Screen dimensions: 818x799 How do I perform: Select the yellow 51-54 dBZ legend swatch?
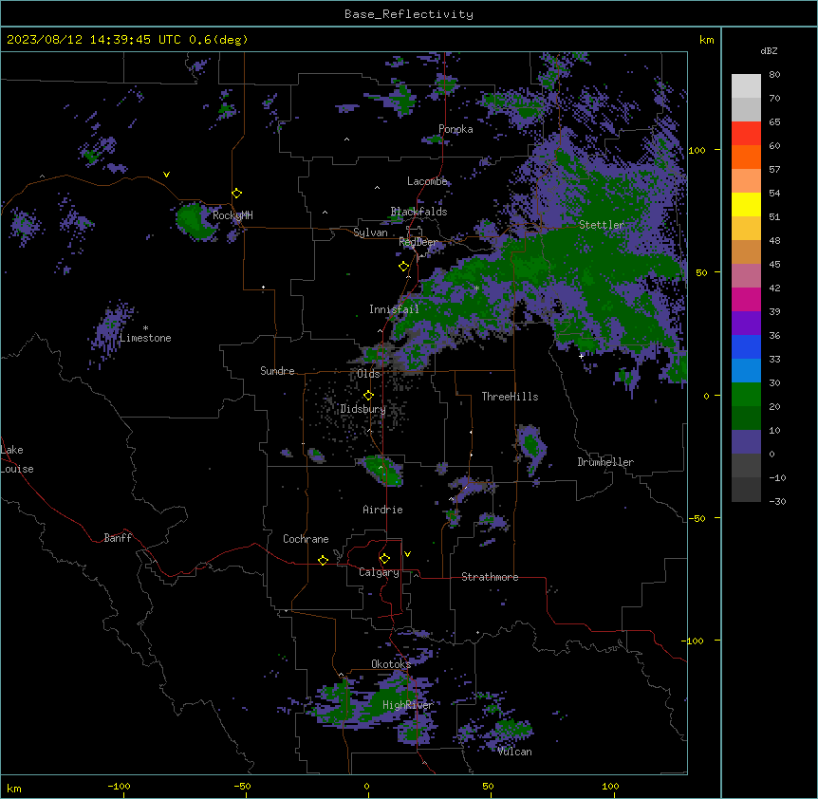tap(746, 204)
